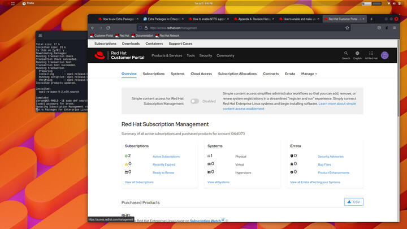Click the site lock icon in address bar

tap(146, 28)
